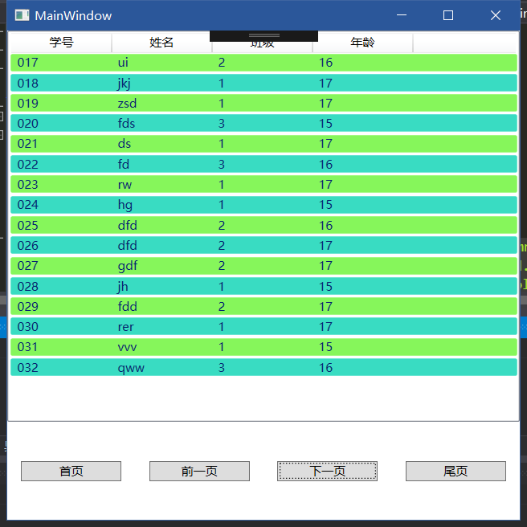Select the row named rer
This screenshot has width=527, height=527.
[263, 327]
